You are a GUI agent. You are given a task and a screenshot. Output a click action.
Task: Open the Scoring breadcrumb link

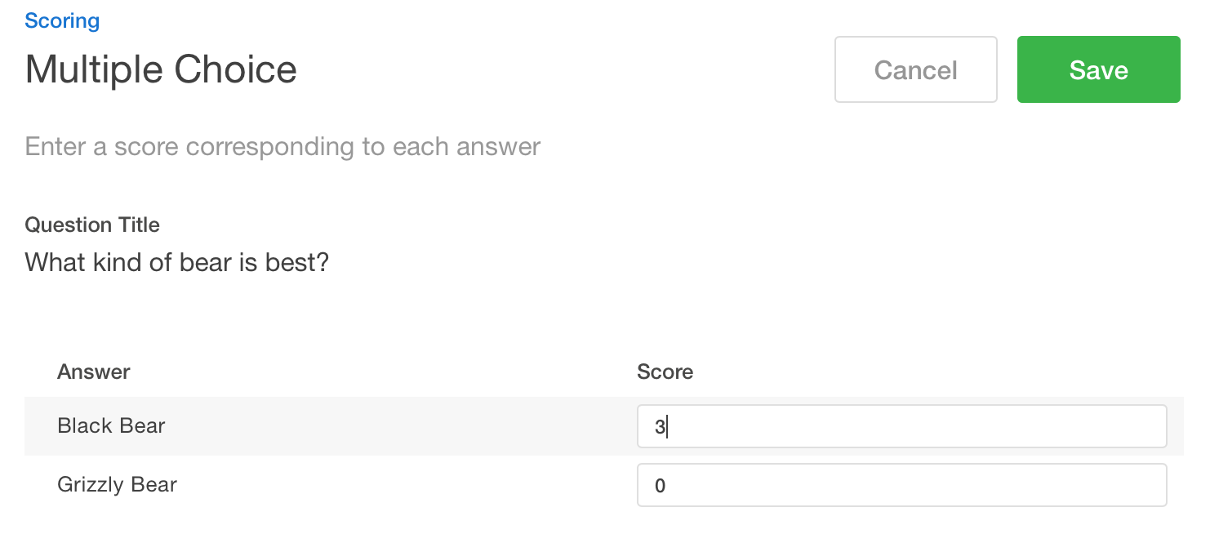pyautogui.click(x=62, y=20)
